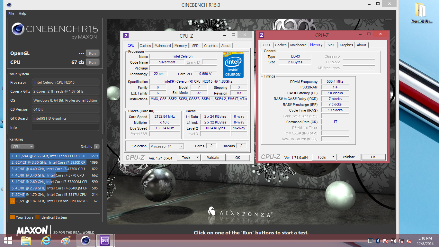Open File Explorer from the taskbar
Image resolution: width=439 pixels, height=247 pixels.
pos(26,241)
